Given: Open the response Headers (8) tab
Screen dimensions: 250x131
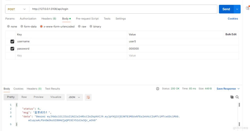Looking at the screenshot, I should coord(34,89).
